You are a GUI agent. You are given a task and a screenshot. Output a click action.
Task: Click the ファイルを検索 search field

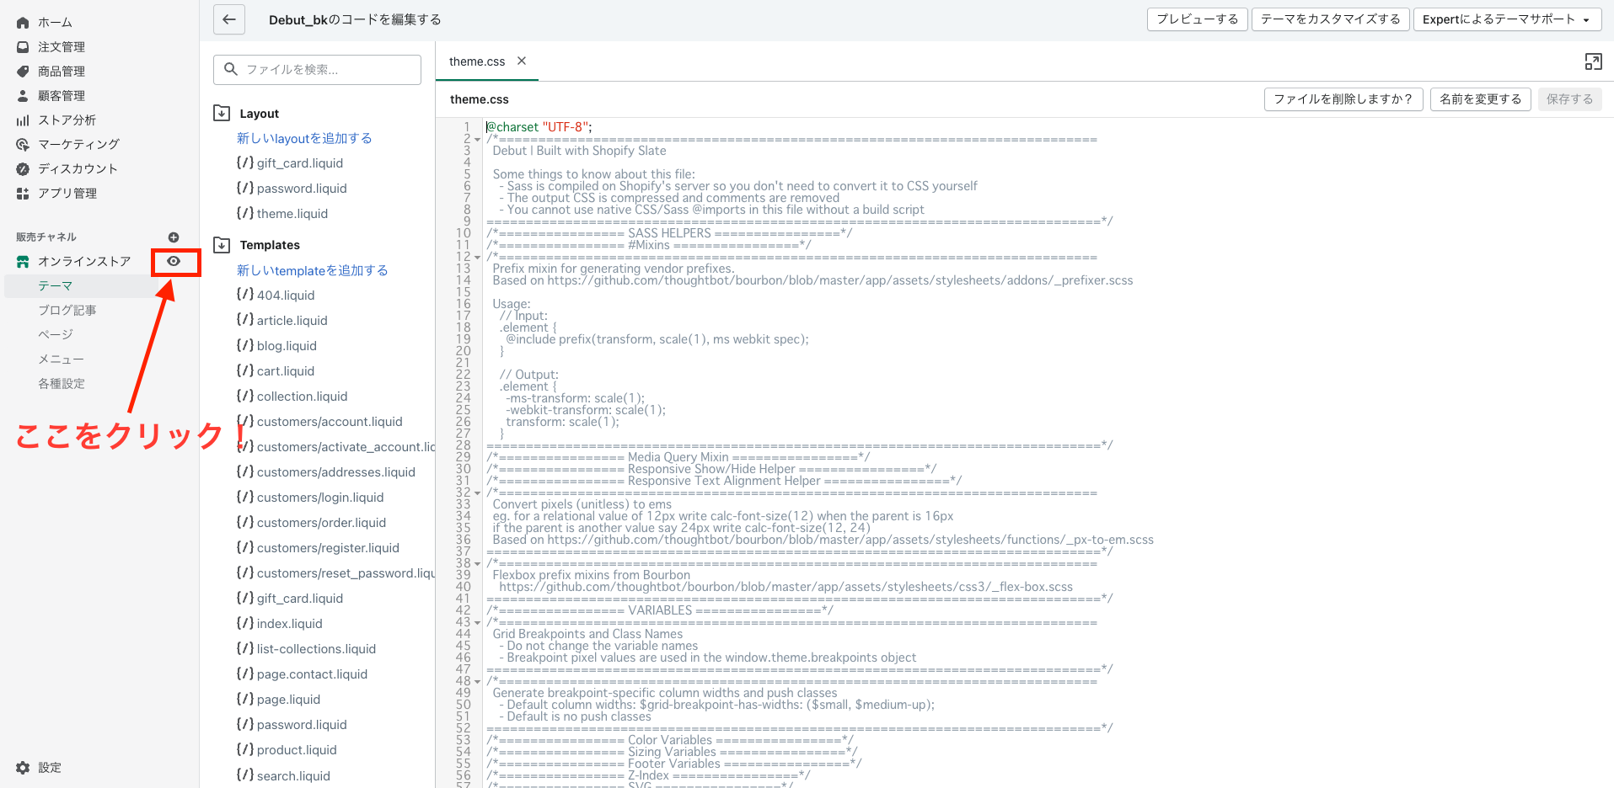coord(318,70)
